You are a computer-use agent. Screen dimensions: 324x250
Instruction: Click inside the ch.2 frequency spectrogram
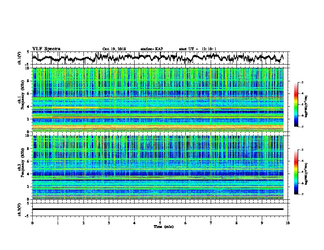pos(157,167)
